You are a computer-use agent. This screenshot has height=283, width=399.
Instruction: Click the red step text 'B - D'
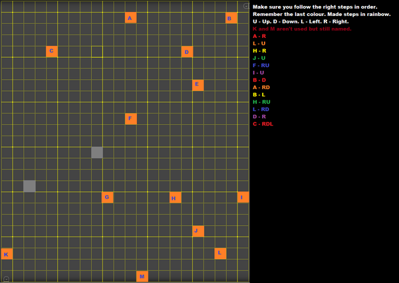tap(259, 80)
